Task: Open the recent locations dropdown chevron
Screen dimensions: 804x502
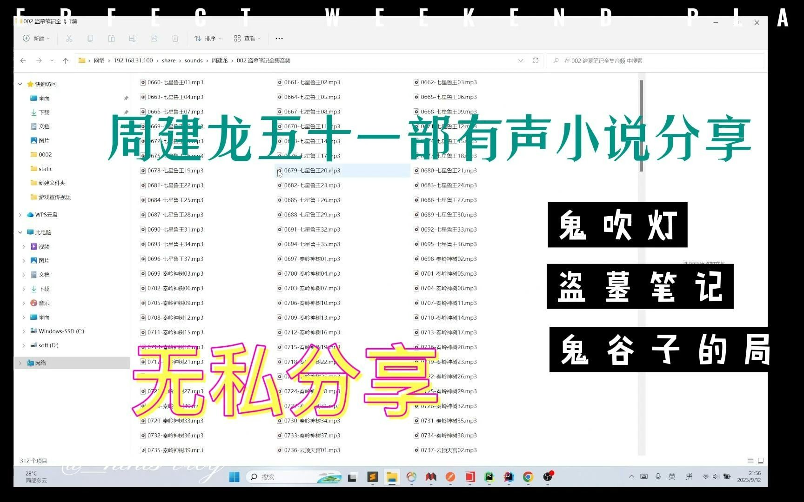Action: pyautogui.click(x=52, y=60)
